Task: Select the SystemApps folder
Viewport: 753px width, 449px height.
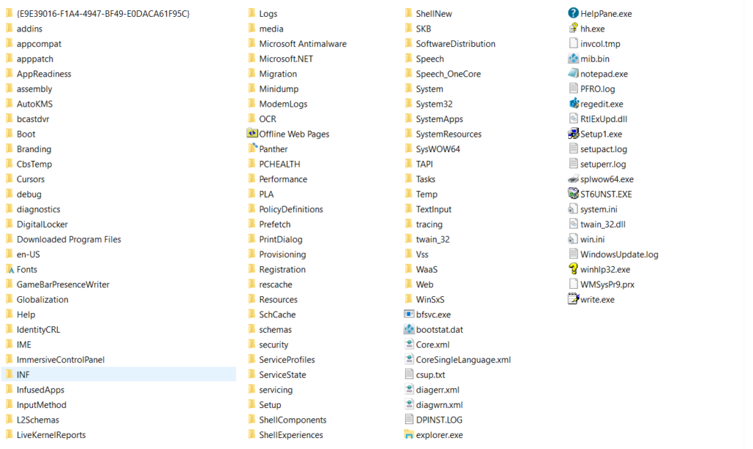Action: point(434,118)
